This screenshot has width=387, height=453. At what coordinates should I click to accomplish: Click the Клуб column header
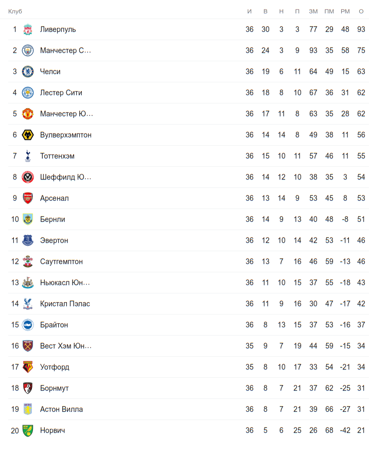click(x=15, y=11)
